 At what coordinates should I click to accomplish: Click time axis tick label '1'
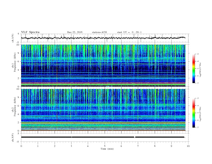click(38, 146)
